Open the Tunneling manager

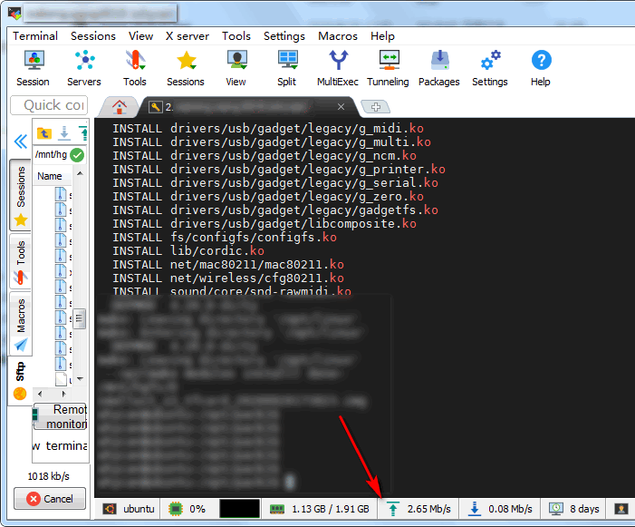click(x=388, y=68)
